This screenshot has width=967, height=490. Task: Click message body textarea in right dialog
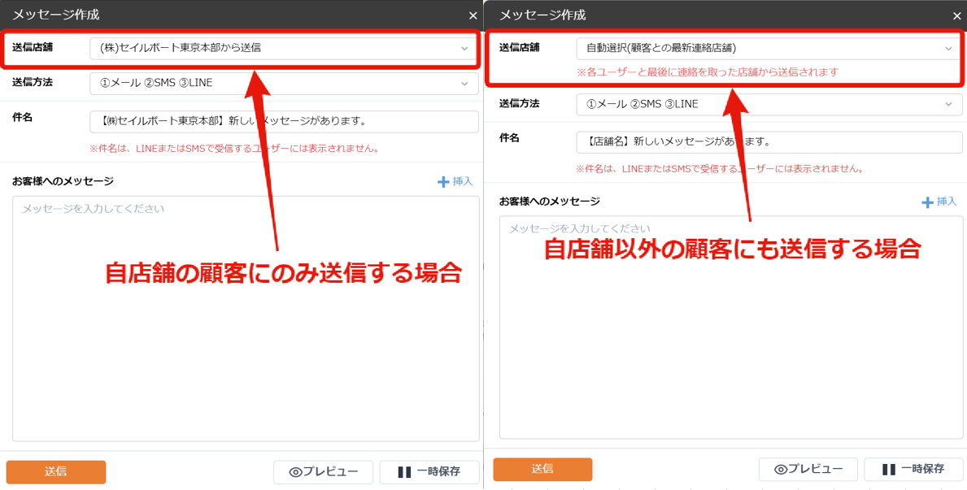731,327
